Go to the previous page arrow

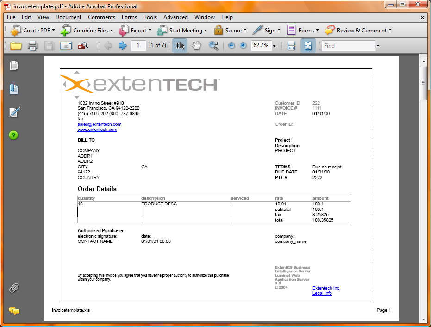pos(108,46)
